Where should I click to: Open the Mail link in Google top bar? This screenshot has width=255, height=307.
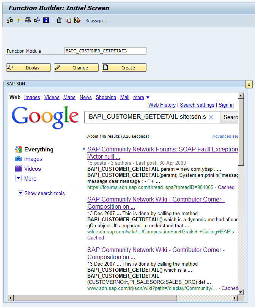click(x=125, y=97)
